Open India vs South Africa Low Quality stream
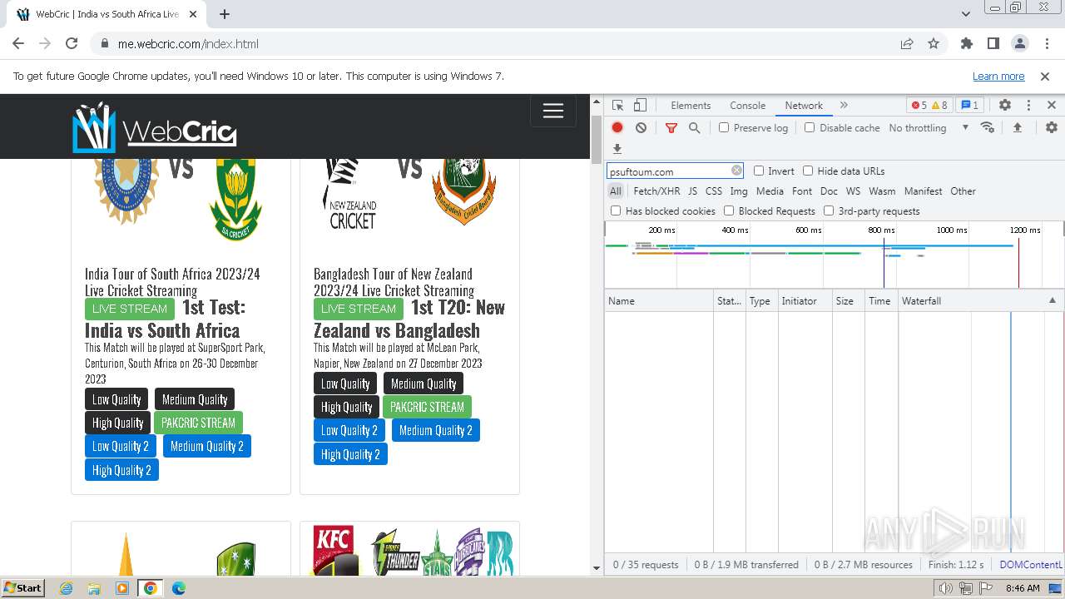The height and width of the screenshot is (599, 1065). coord(116,399)
